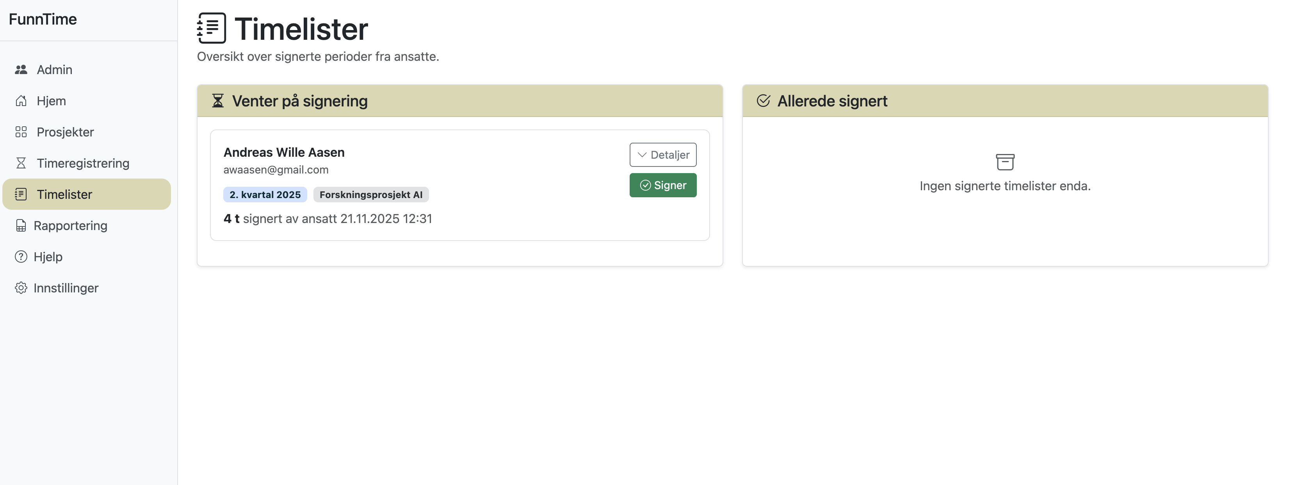
Task: Click the Innstillinger gear icon
Action: (x=21, y=288)
